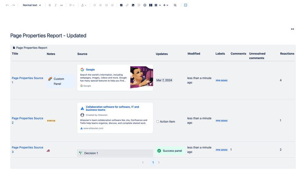Screen dimensions: 303x173
Task: Click the Created by Atlassian text
Action: click(97, 115)
